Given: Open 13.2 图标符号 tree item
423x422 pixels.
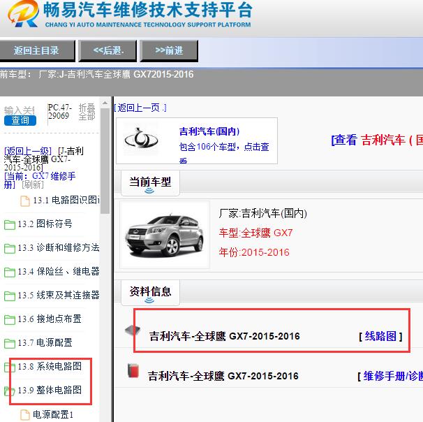Looking at the screenshot, I should pos(45,224).
